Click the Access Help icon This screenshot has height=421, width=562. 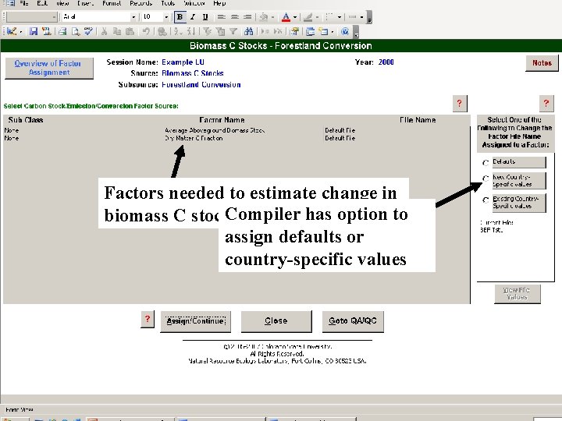(x=345, y=31)
